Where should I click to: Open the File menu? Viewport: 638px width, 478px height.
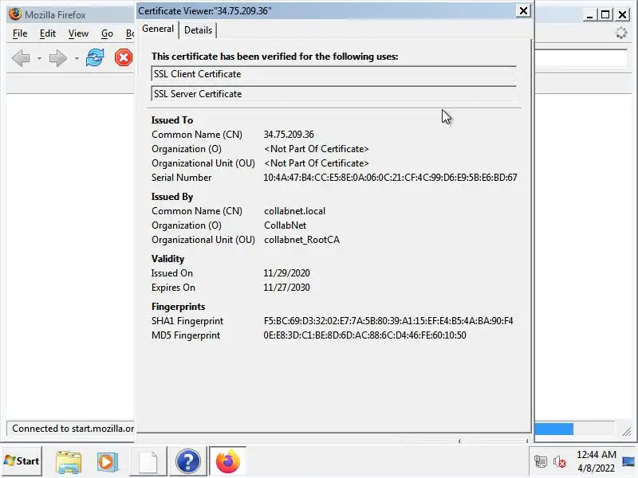pos(20,33)
